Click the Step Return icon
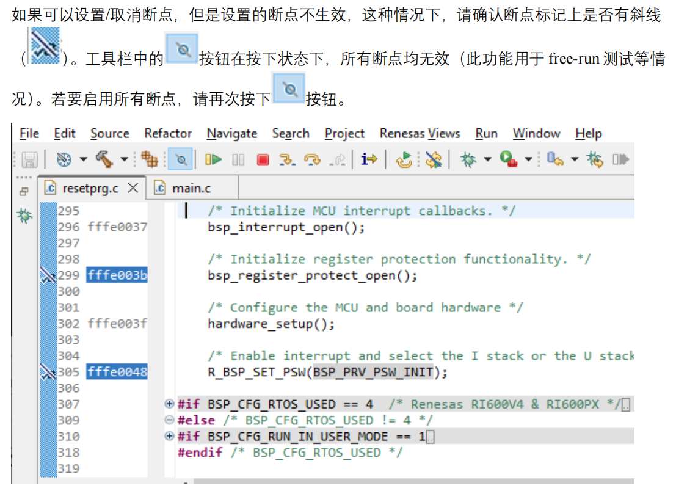 click(x=337, y=160)
